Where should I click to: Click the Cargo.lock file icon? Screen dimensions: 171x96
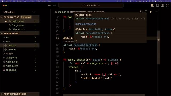coord(4,62)
